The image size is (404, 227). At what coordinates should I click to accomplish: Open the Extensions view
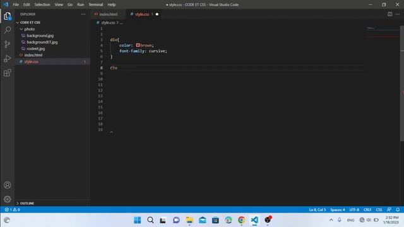7,73
